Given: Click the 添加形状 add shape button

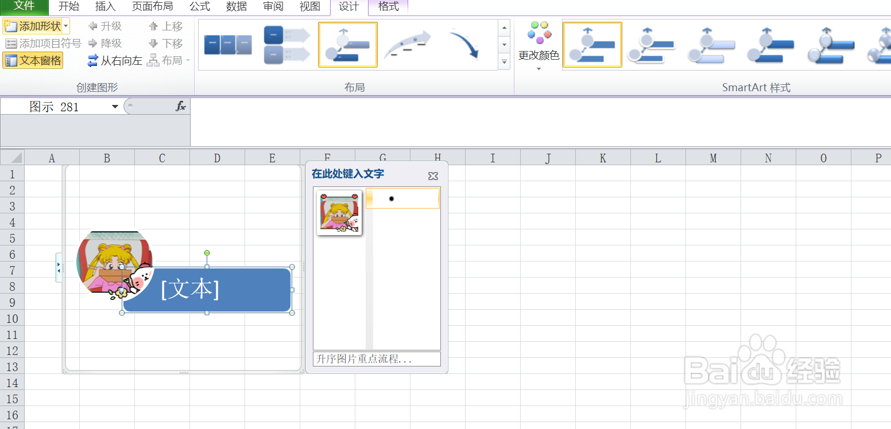Looking at the screenshot, I should pyautogui.click(x=32, y=26).
